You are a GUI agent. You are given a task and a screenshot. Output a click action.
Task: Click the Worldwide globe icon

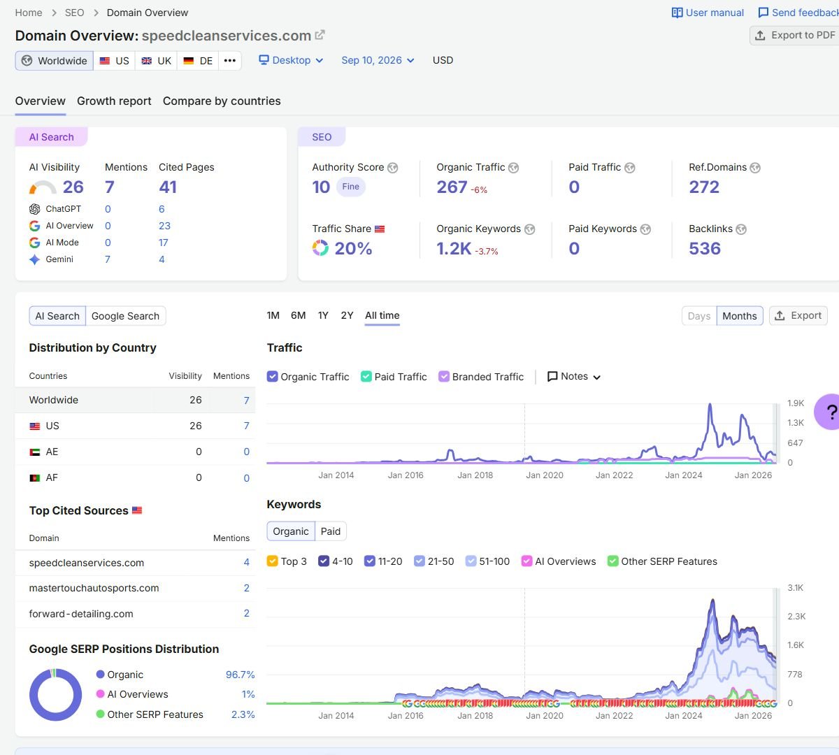(27, 61)
